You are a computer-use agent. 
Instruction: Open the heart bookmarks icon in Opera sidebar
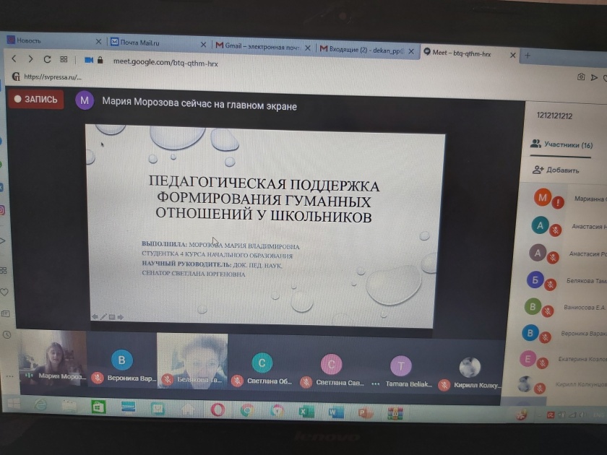[x=4, y=292]
